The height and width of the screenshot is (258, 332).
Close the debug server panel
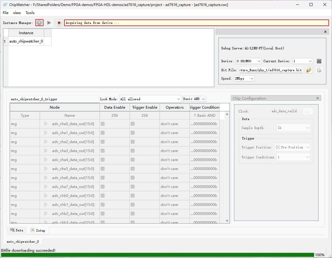click(x=325, y=32)
